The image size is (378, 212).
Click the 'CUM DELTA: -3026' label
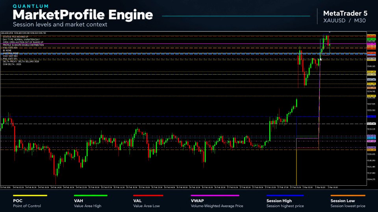click(12, 64)
